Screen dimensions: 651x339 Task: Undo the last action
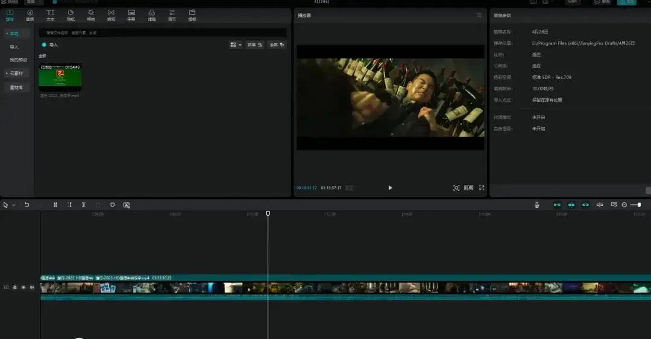[27, 205]
